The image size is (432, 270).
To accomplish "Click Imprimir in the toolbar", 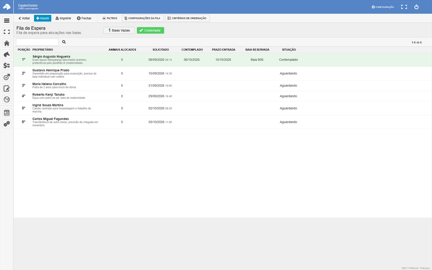I will click(x=63, y=18).
